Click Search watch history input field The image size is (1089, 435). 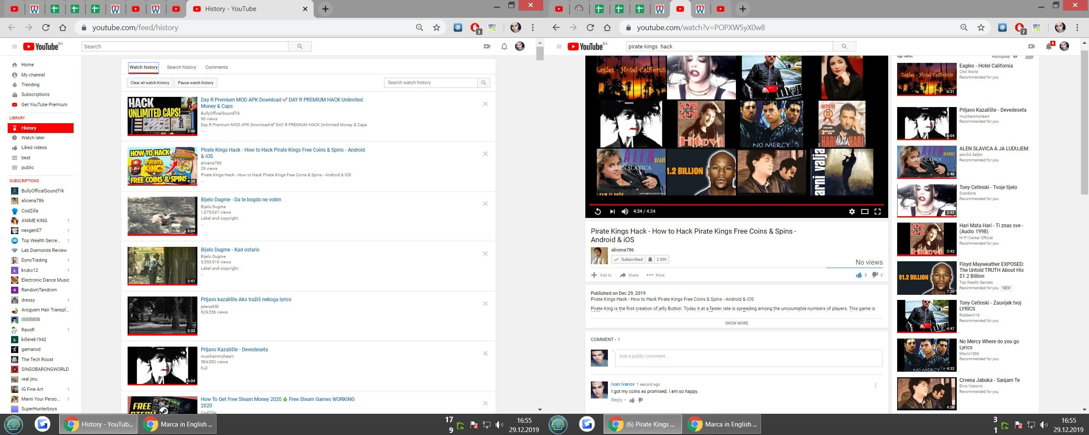(430, 83)
